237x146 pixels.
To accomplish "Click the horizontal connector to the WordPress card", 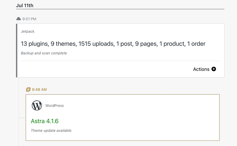I will click(x=22, y=118).
